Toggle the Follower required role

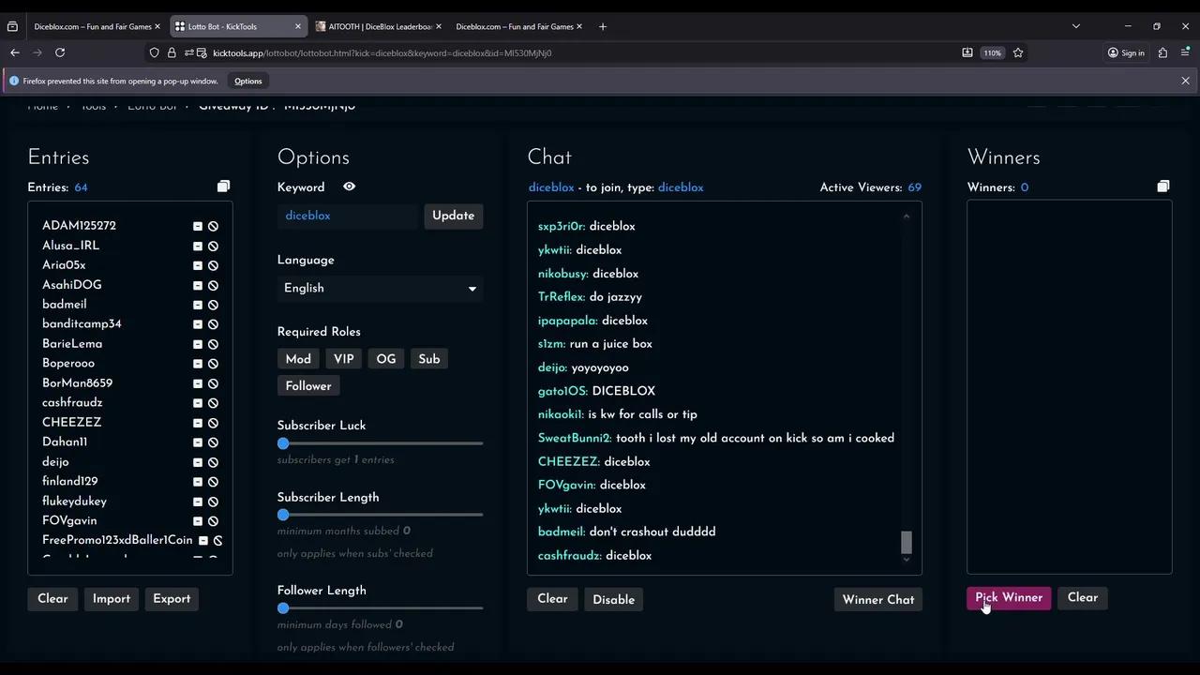pyautogui.click(x=308, y=386)
